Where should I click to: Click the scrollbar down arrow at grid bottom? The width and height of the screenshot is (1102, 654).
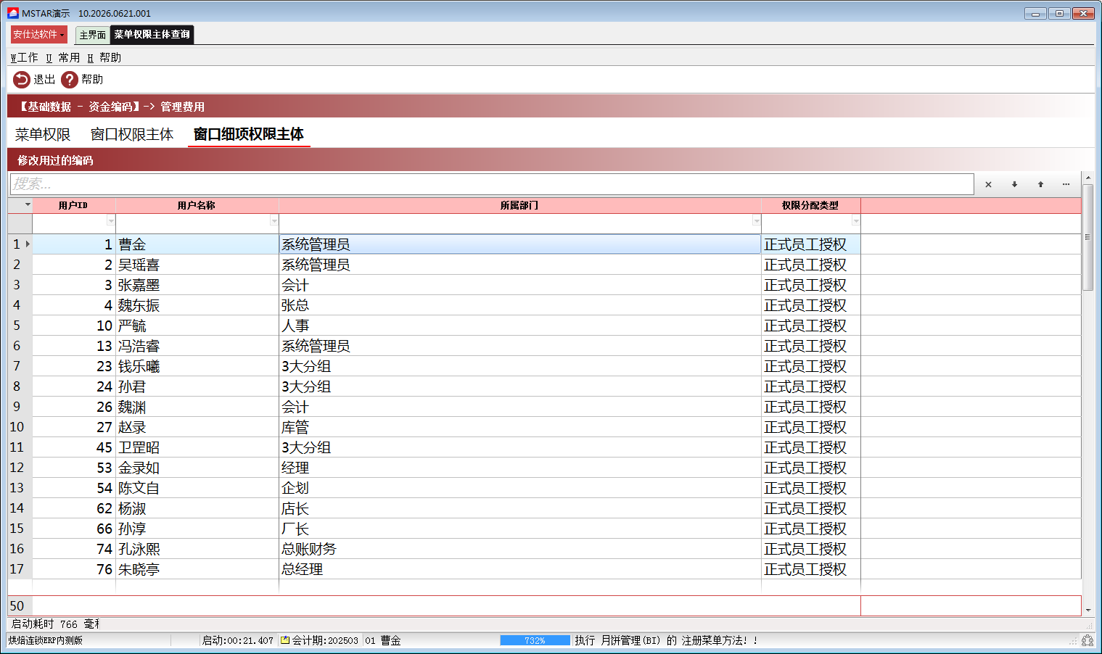pos(1087,610)
